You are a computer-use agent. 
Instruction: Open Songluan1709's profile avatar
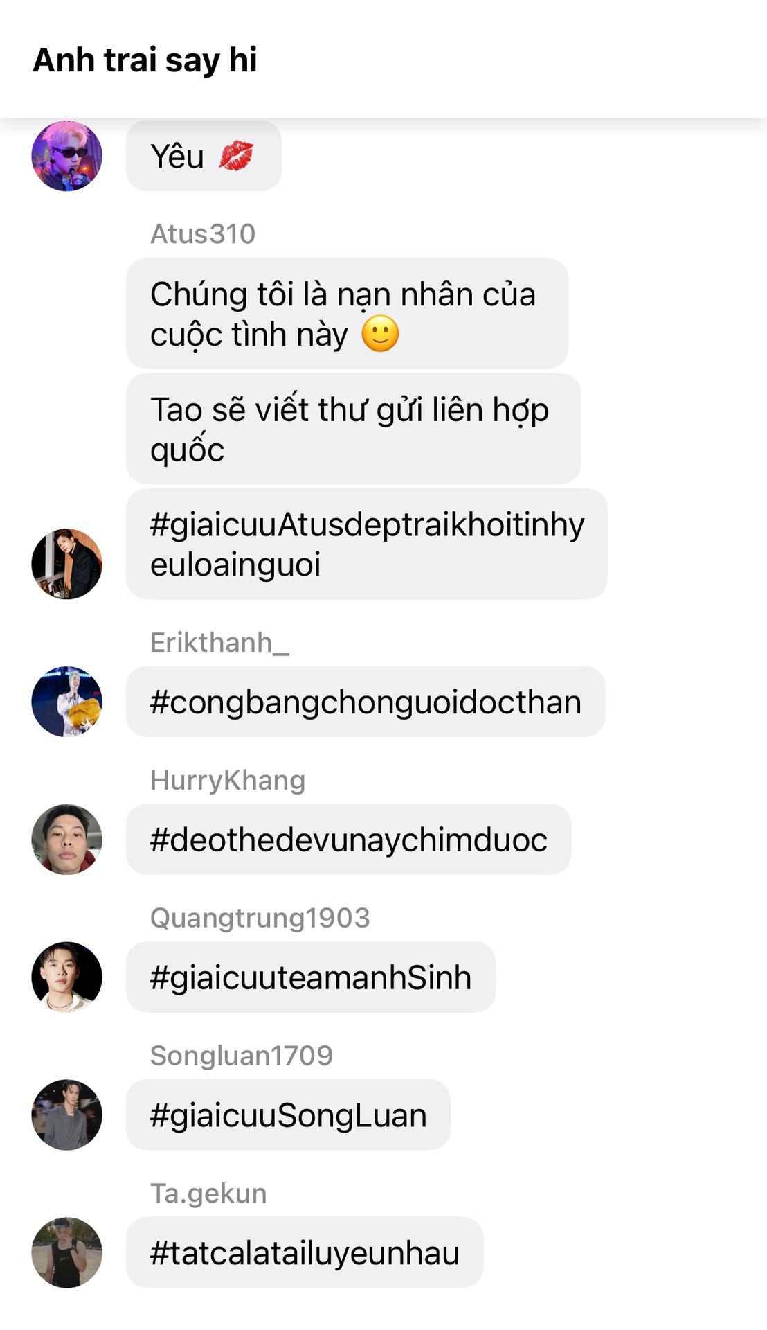[x=66, y=1115]
